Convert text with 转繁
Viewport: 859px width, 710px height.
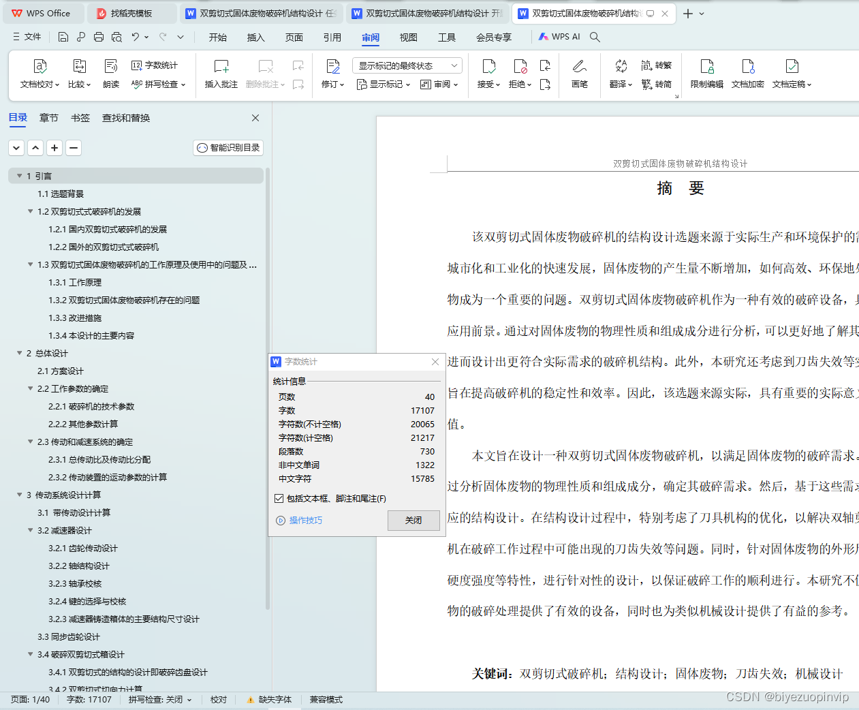(x=657, y=65)
